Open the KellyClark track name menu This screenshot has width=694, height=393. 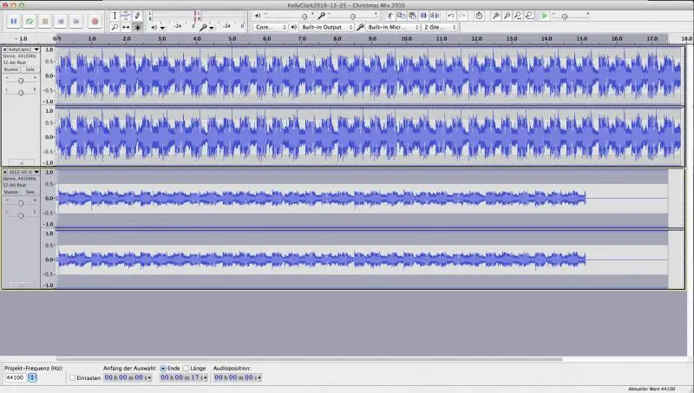(x=23, y=50)
